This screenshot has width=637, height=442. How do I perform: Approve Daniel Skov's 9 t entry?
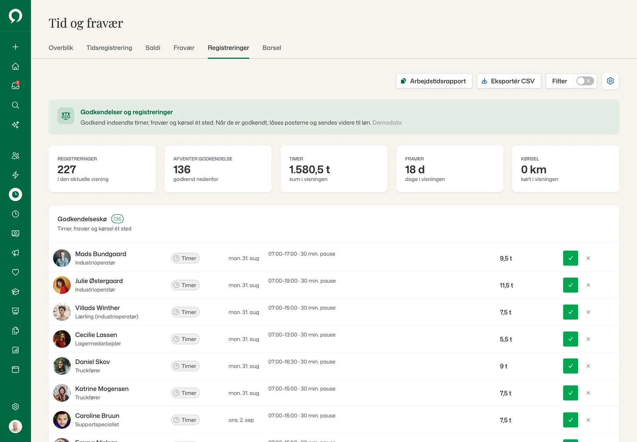point(571,366)
